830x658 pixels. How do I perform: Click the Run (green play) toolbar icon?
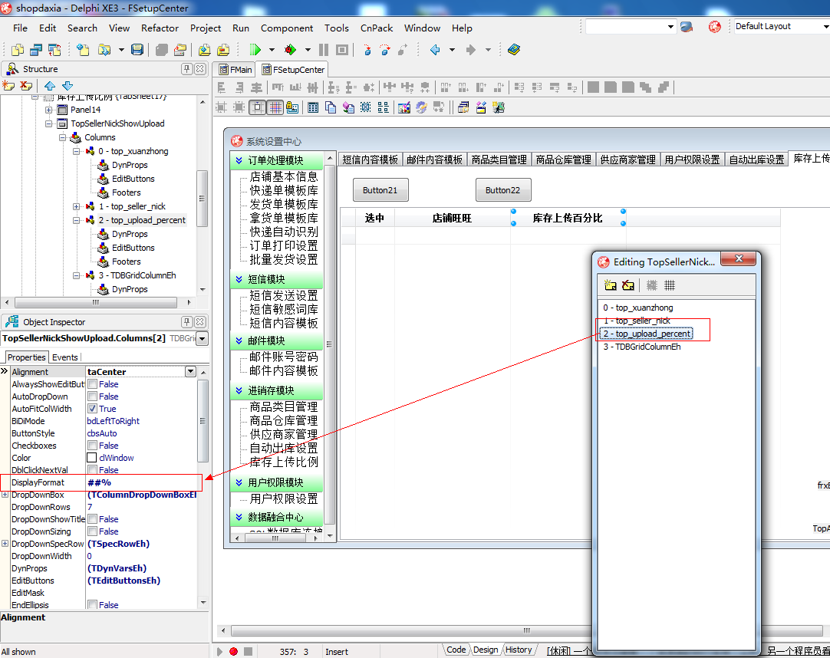coord(255,50)
